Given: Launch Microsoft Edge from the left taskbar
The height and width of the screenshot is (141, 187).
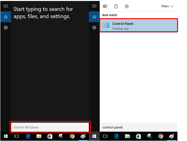Looking at the screenshot, I should tap(28, 136).
